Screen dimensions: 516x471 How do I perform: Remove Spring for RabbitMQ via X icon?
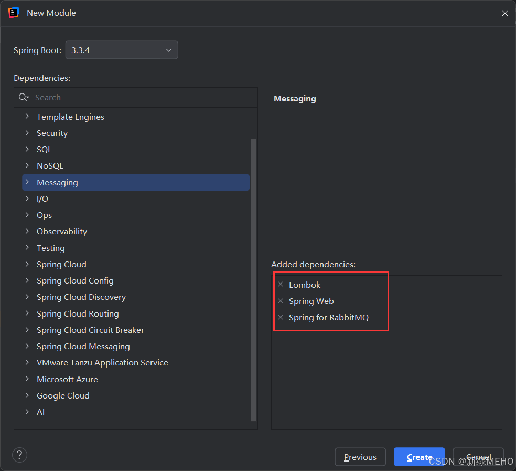click(x=281, y=317)
